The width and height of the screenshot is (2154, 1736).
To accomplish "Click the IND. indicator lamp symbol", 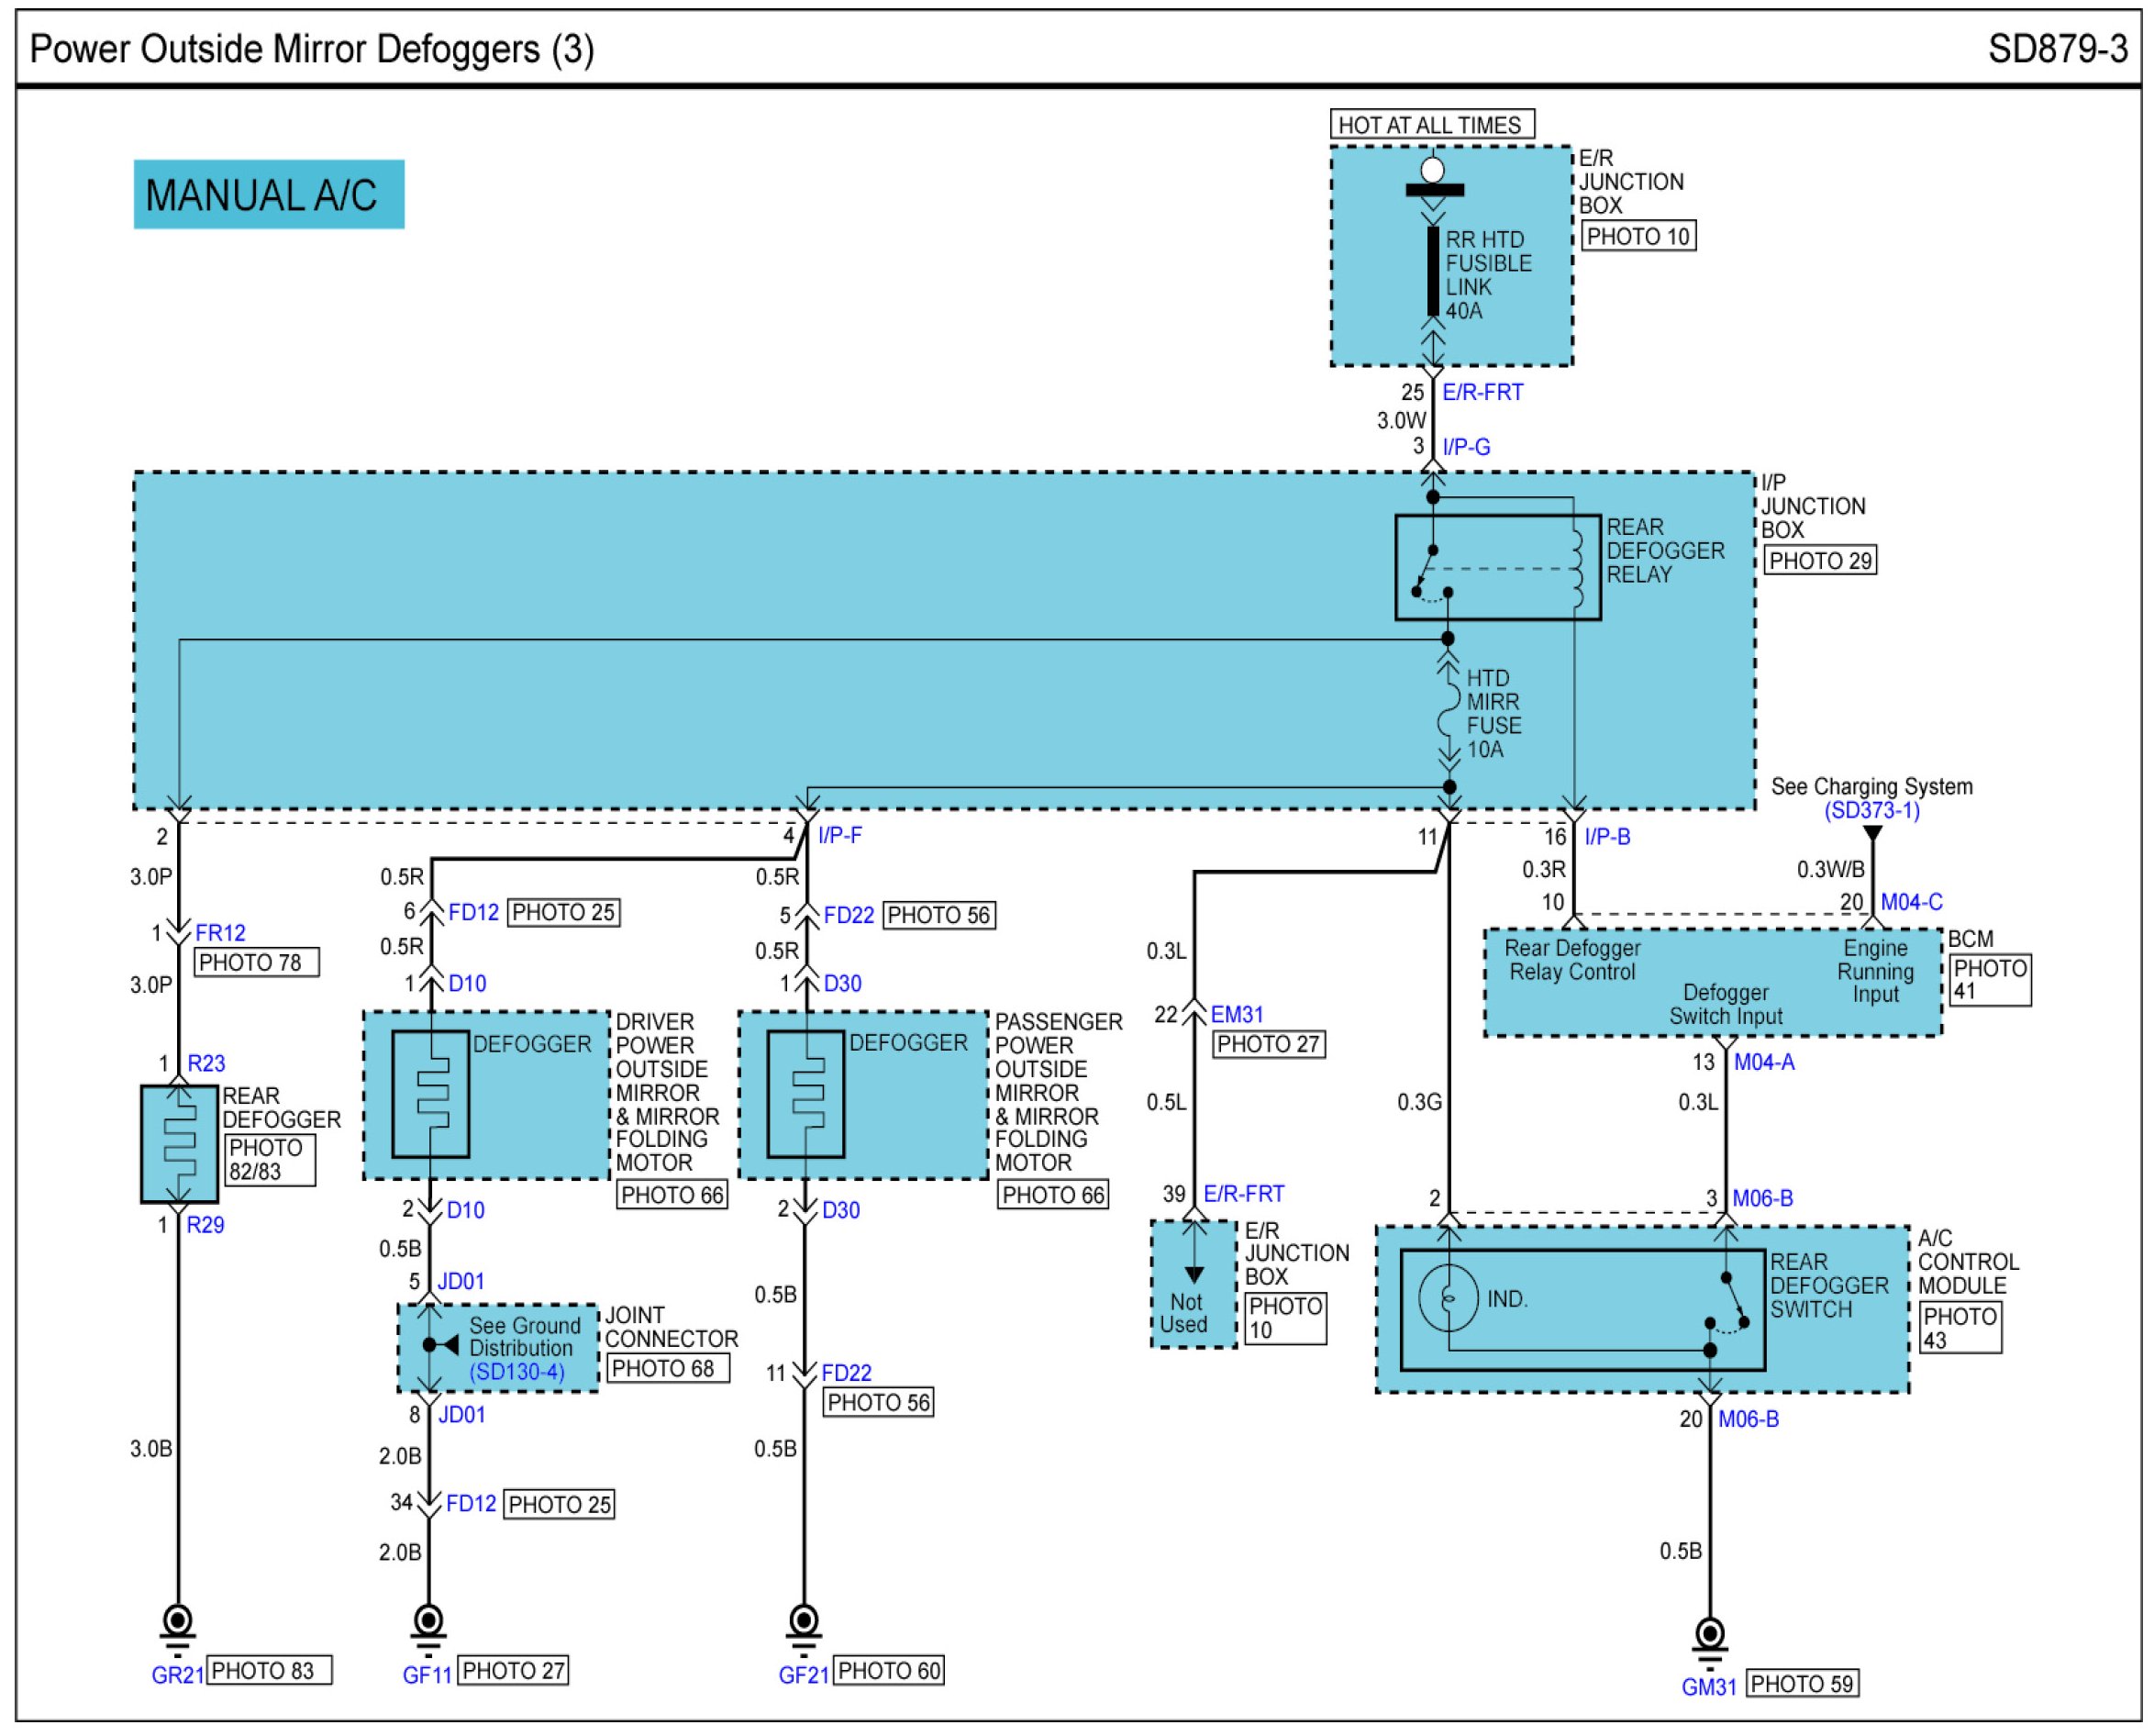I will (1449, 1299).
